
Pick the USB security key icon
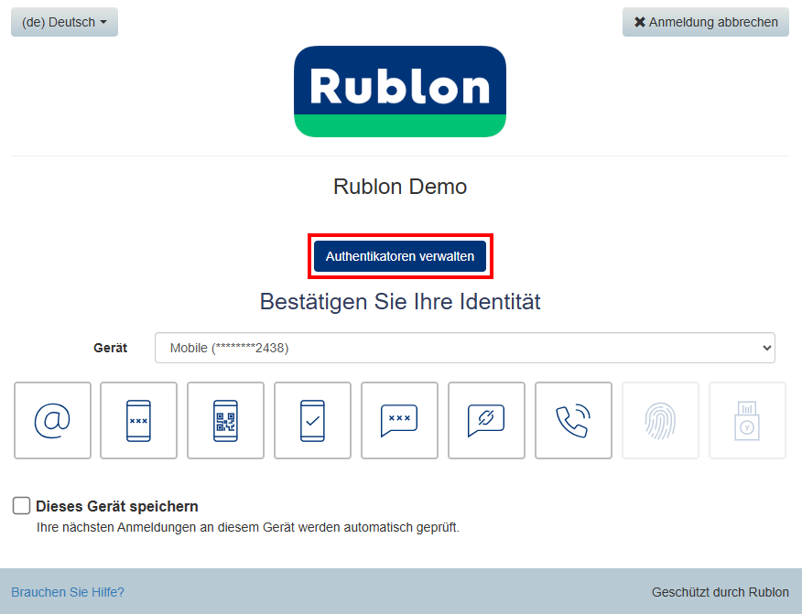(747, 420)
